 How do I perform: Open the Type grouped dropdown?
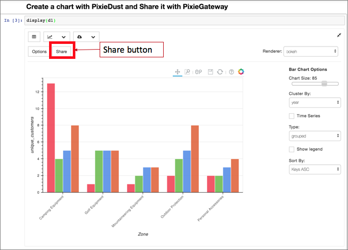pos(315,136)
